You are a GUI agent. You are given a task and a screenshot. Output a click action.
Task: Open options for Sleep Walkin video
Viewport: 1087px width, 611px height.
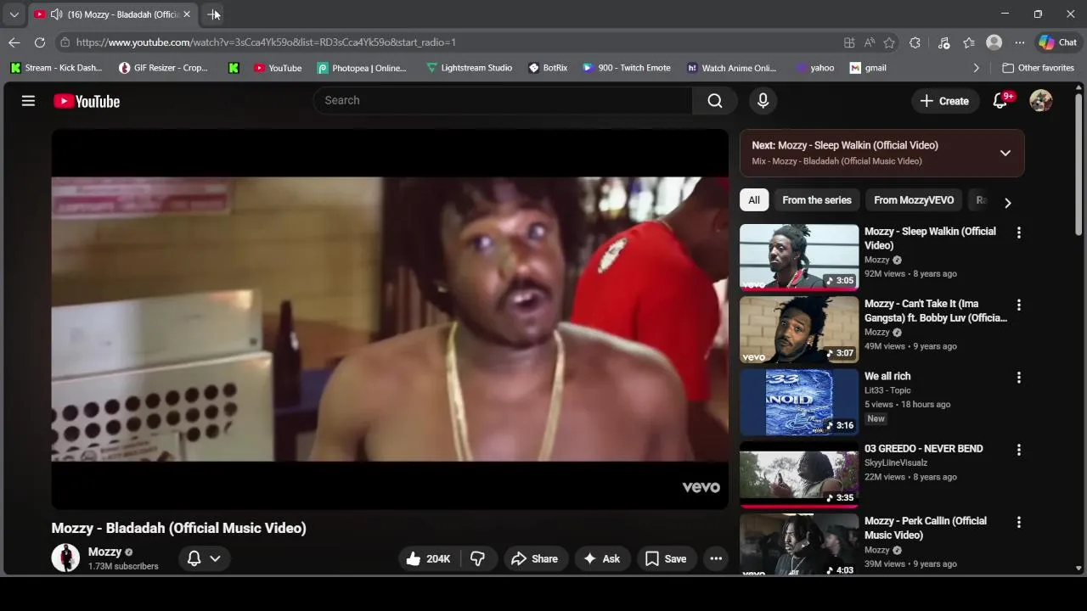point(1019,233)
